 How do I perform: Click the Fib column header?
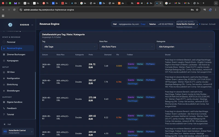118,55
